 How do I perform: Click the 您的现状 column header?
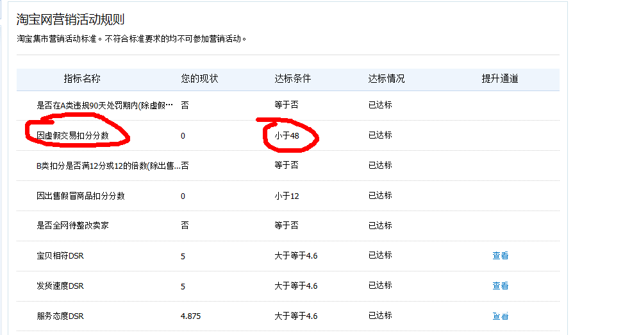(199, 79)
